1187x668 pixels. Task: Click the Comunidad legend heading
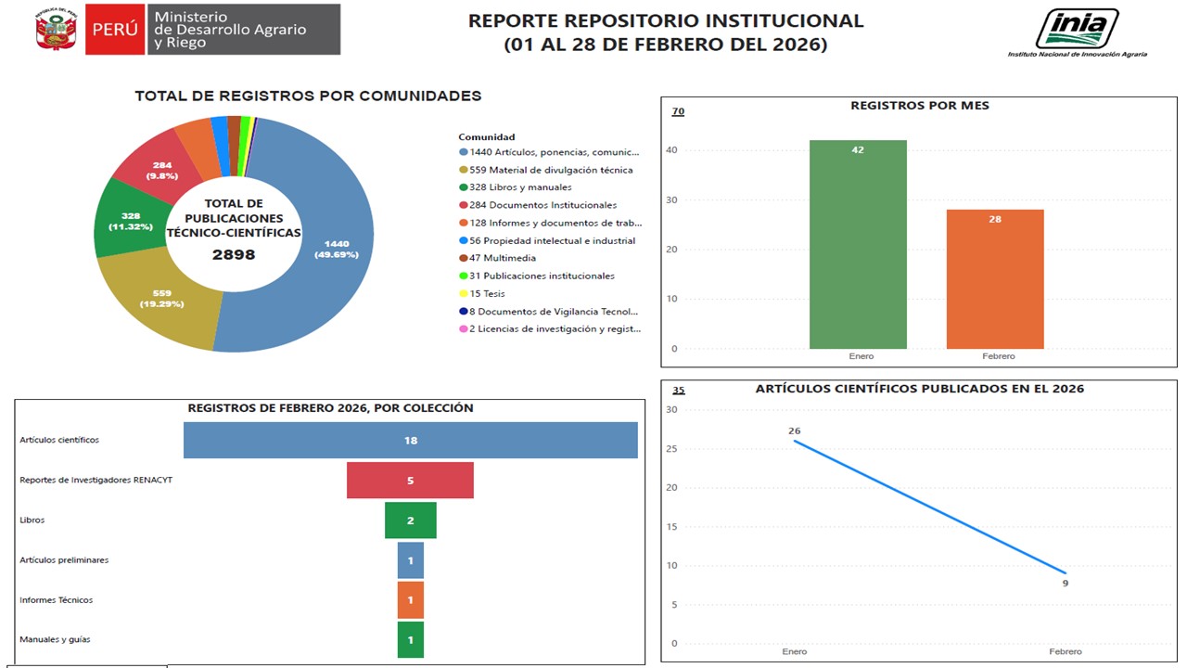point(487,136)
